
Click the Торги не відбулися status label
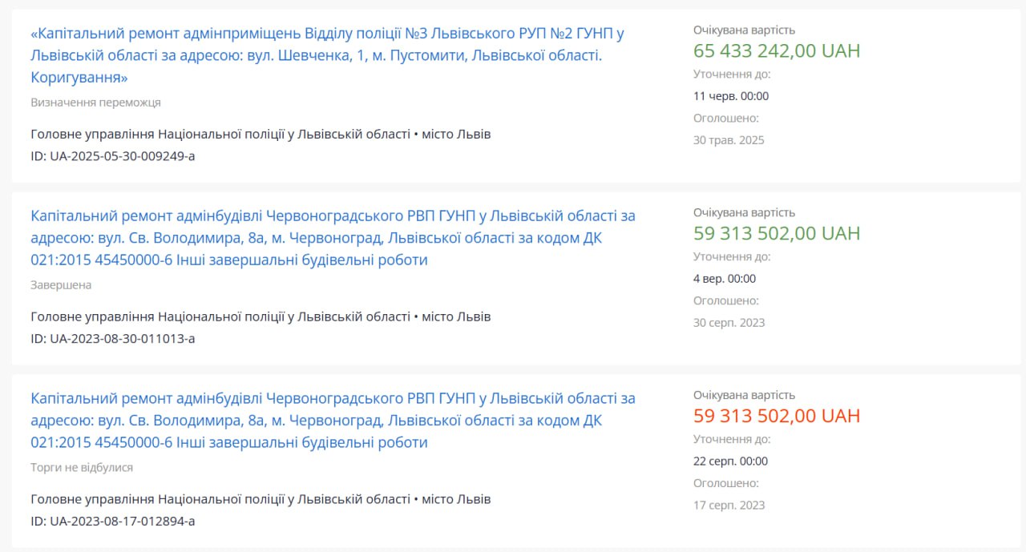(82, 468)
